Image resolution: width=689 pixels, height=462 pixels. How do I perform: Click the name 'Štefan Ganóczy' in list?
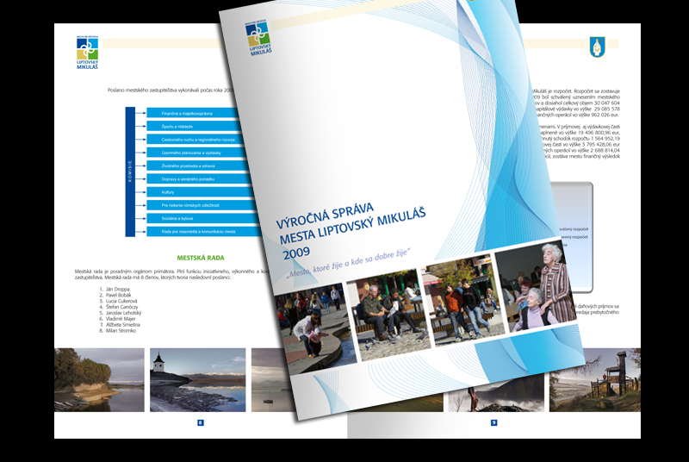[x=121, y=307]
